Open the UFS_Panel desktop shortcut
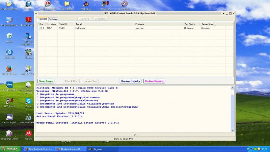 pos(9,103)
